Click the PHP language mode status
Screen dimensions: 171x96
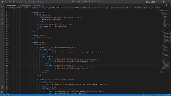tap(163, 95)
